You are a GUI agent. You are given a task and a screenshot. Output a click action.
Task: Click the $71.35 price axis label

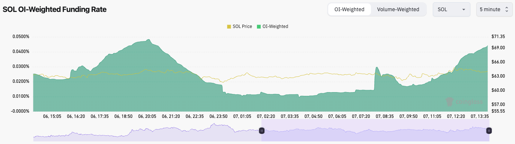(x=498, y=37)
